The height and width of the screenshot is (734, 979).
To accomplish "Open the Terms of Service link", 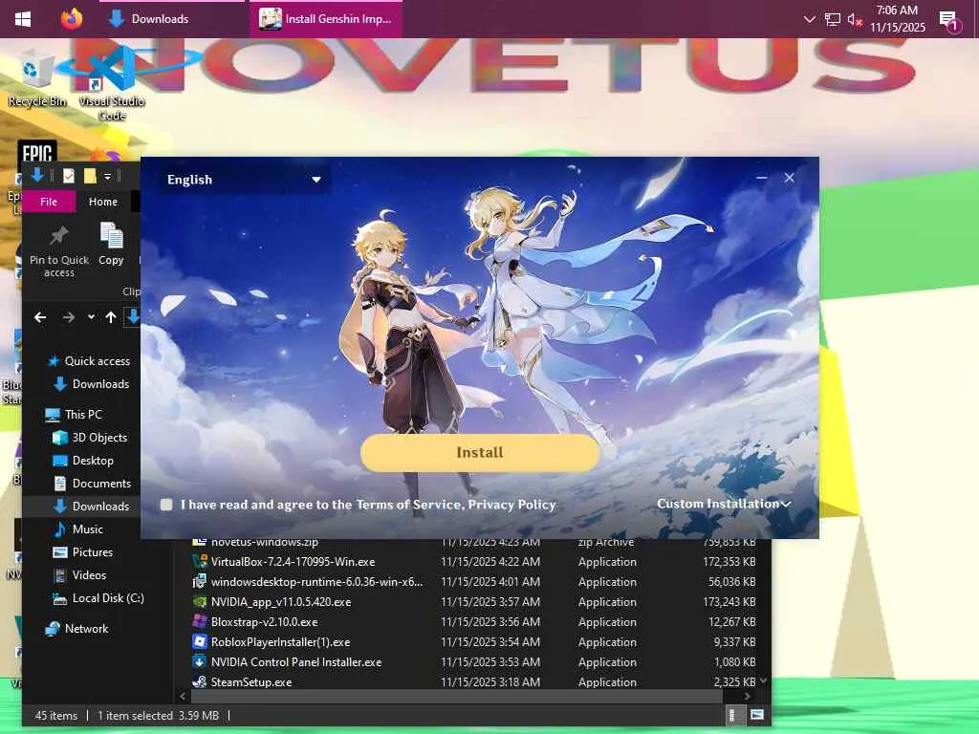I will (409, 505).
